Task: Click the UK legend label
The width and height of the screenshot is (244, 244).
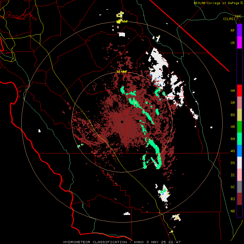Action: pos(233,43)
